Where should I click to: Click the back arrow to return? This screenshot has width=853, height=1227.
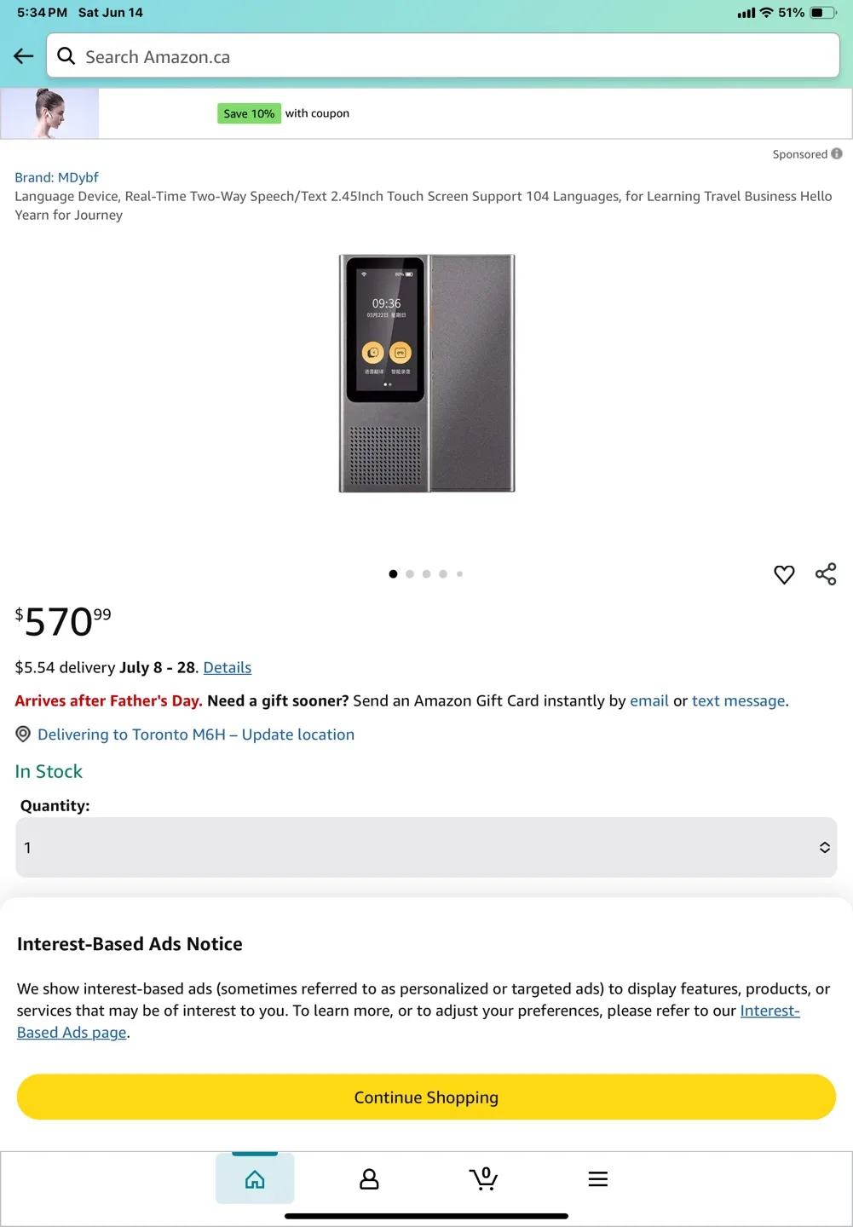point(23,55)
